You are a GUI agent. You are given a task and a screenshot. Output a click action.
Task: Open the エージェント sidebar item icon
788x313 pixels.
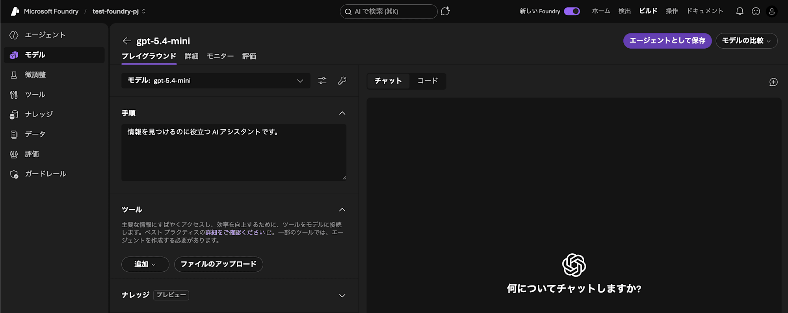tap(14, 35)
